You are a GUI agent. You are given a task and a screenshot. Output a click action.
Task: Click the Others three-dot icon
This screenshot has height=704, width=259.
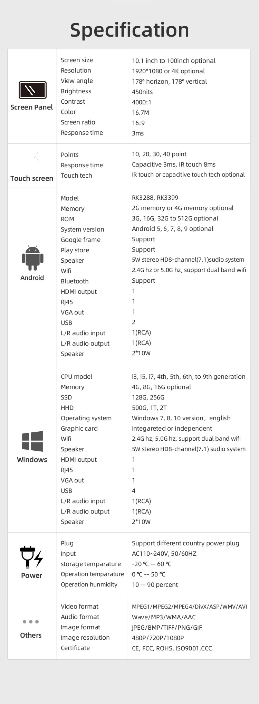(31, 621)
